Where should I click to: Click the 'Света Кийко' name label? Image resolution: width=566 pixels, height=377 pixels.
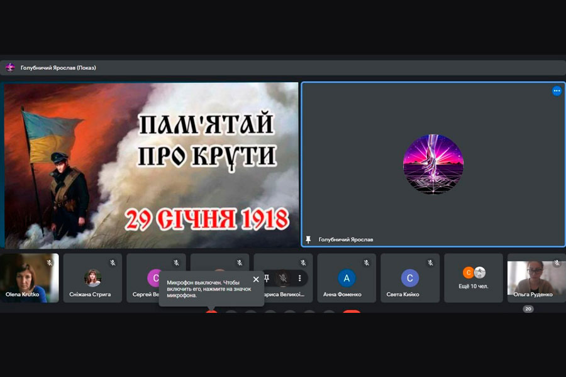point(403,295)
